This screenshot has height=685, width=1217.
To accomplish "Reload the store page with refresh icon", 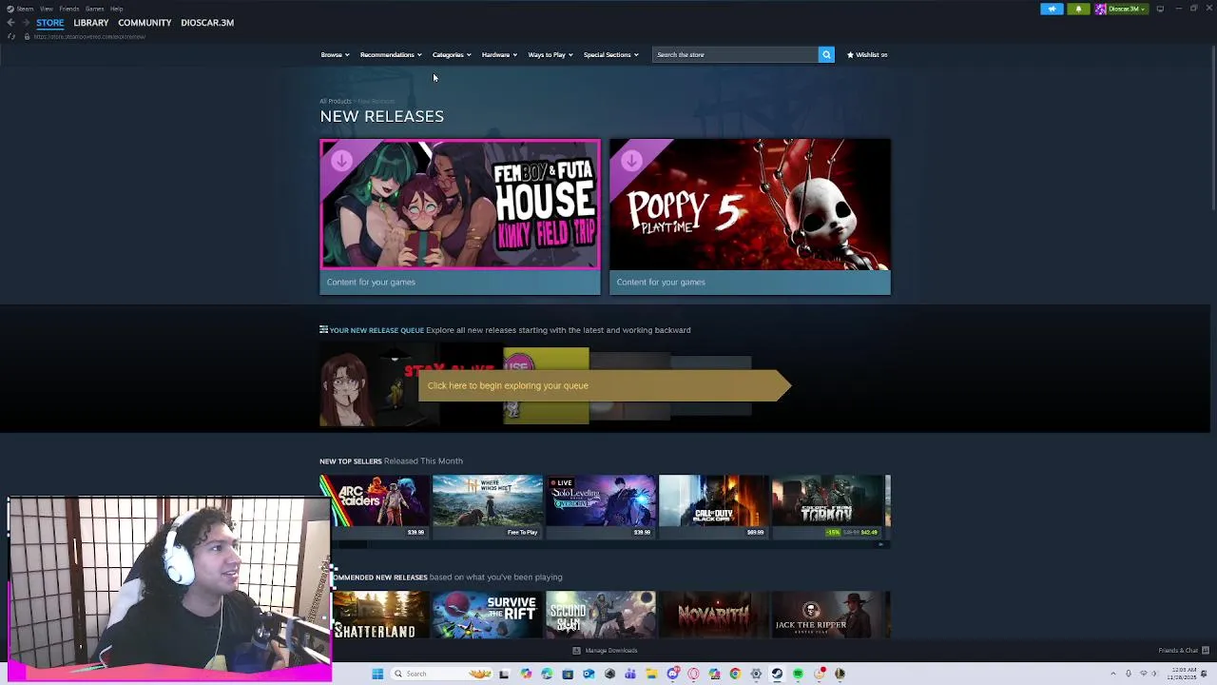I will (x=11, y=36).
